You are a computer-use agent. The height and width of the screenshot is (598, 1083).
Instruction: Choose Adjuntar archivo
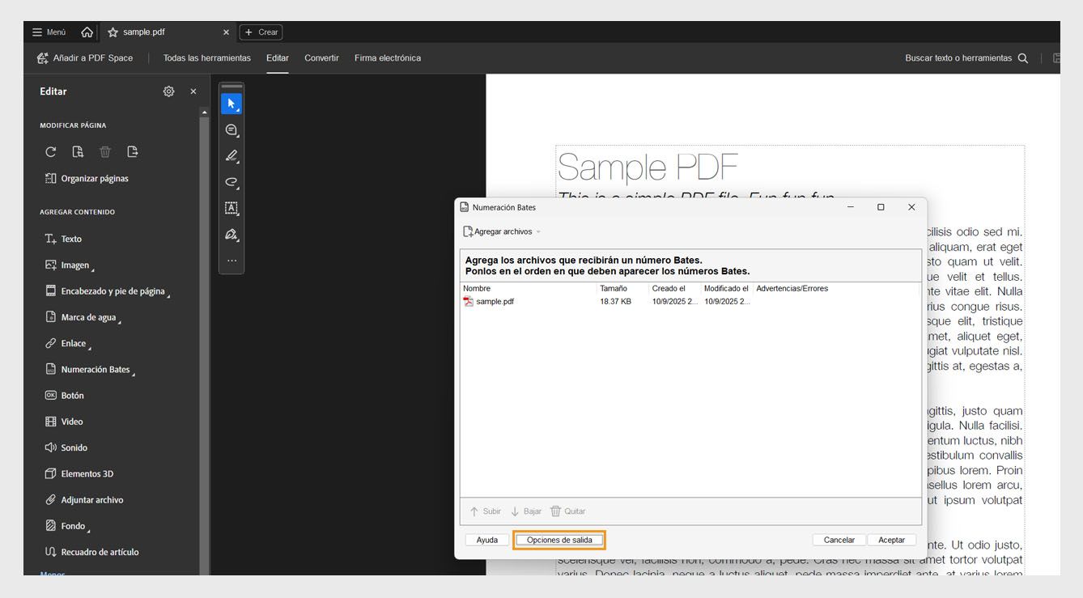coord(84,500)
